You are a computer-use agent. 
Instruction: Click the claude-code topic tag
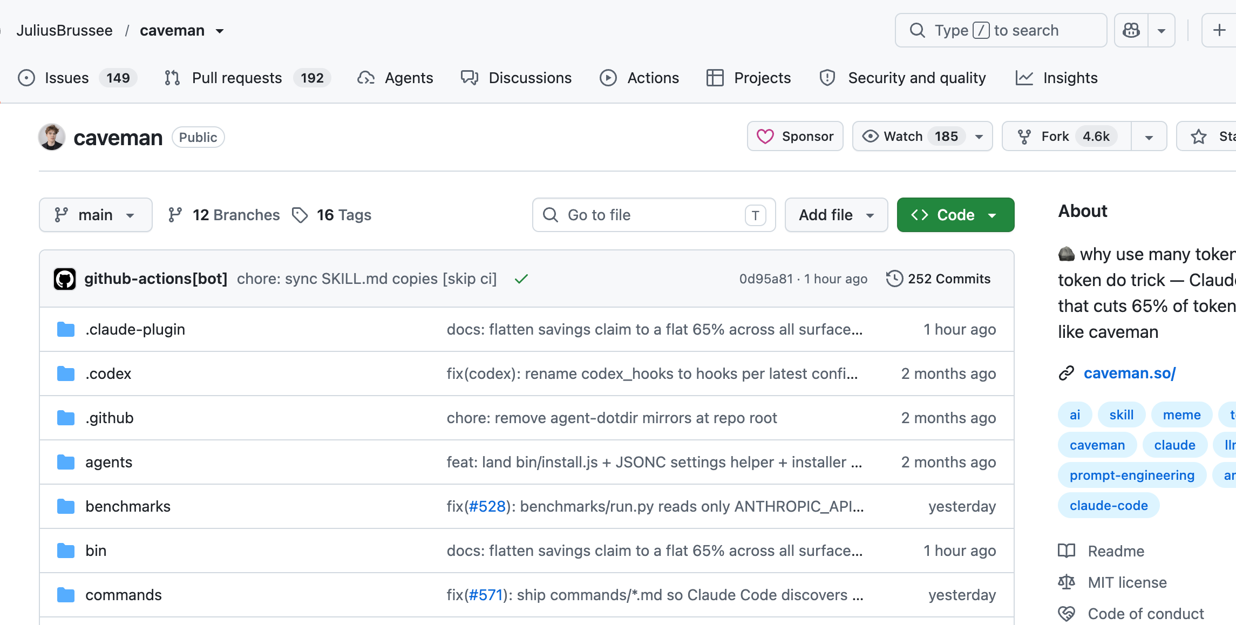tap(1109, 505)
